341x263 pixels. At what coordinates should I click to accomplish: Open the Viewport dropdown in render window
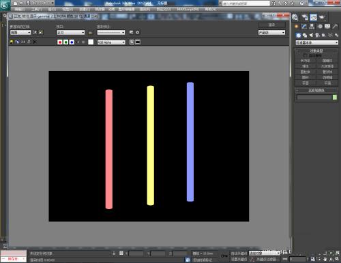(x=71, y=33)
